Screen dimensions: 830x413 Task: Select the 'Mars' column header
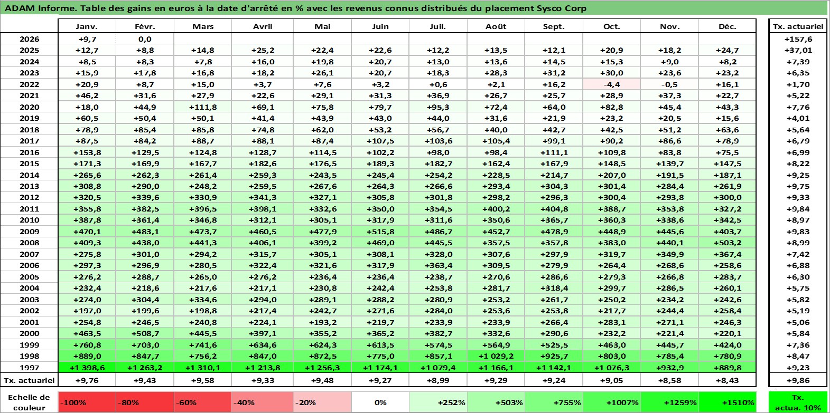coord(203,26)
